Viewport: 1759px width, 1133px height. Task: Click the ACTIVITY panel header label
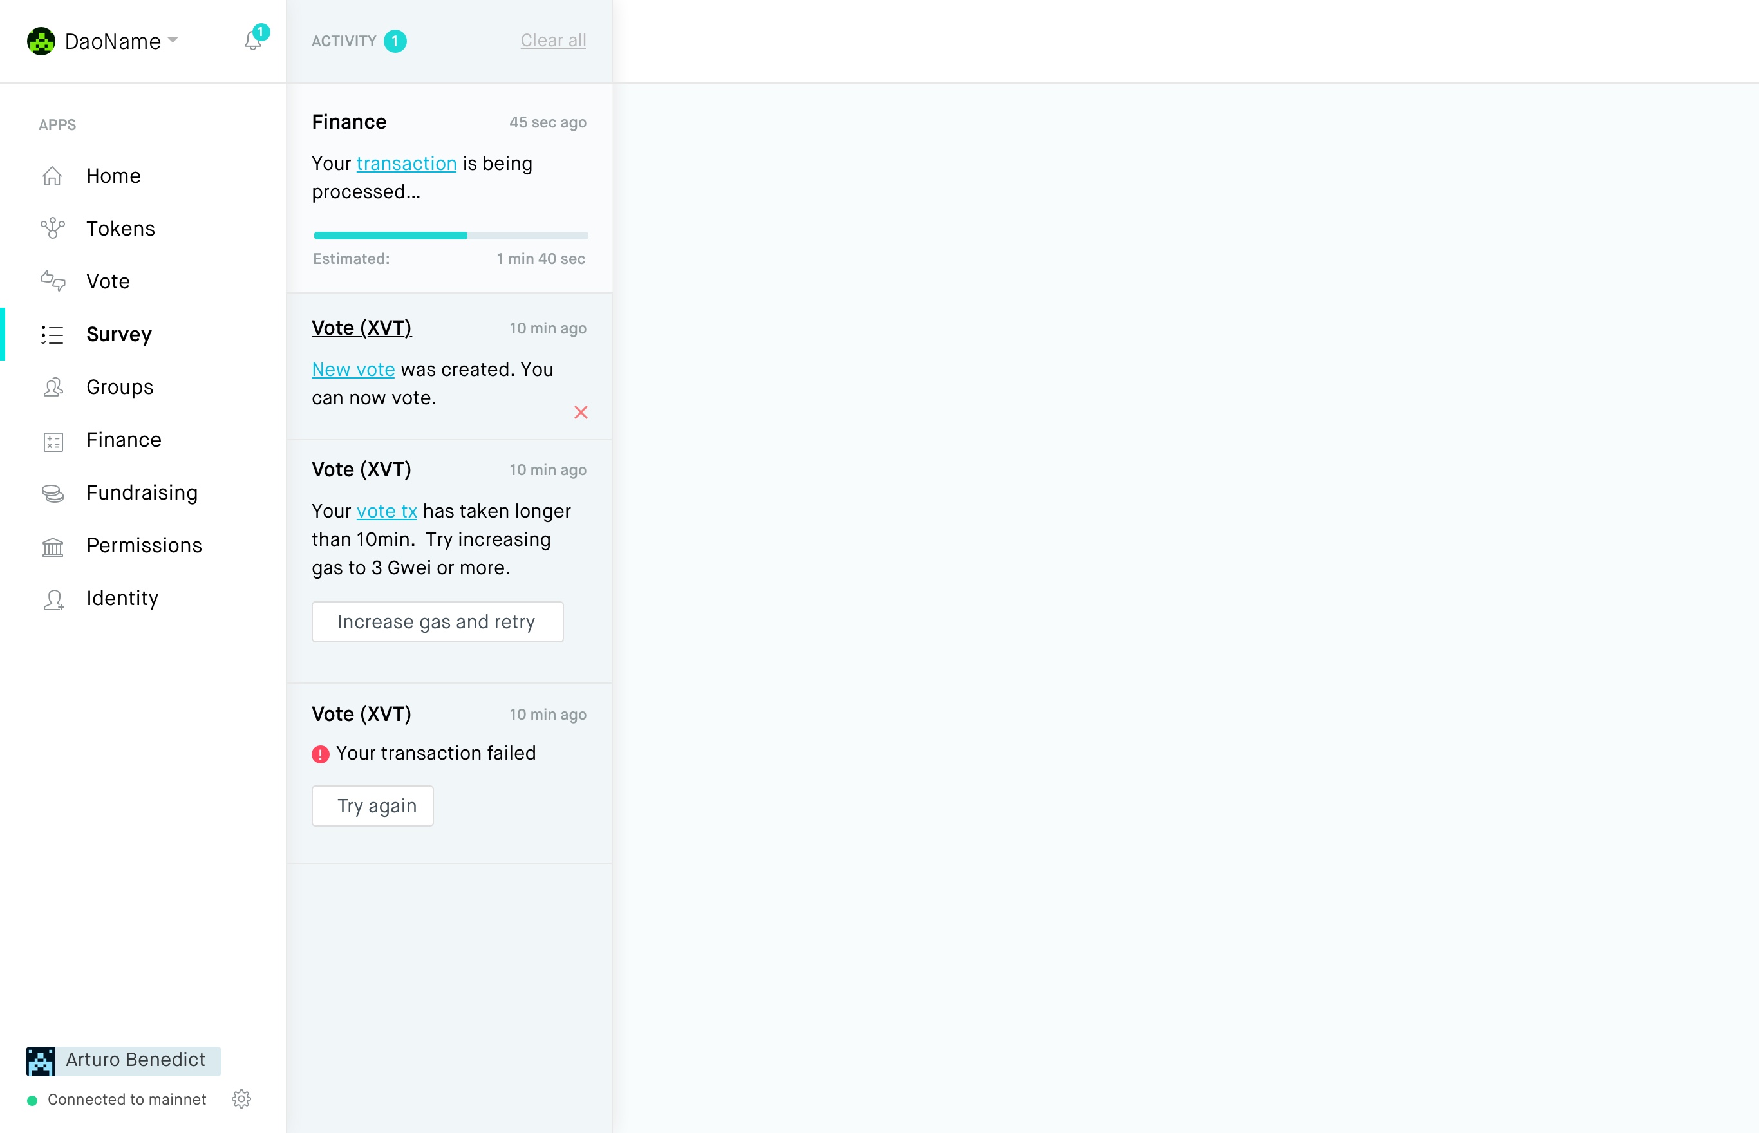pos(344,41)
